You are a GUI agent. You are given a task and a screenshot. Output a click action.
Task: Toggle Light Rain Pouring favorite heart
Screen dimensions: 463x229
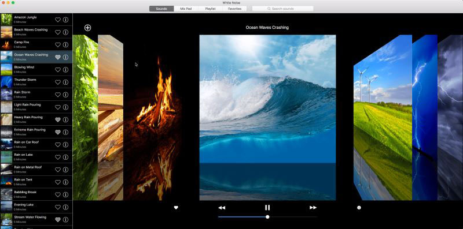click(58, 107)
